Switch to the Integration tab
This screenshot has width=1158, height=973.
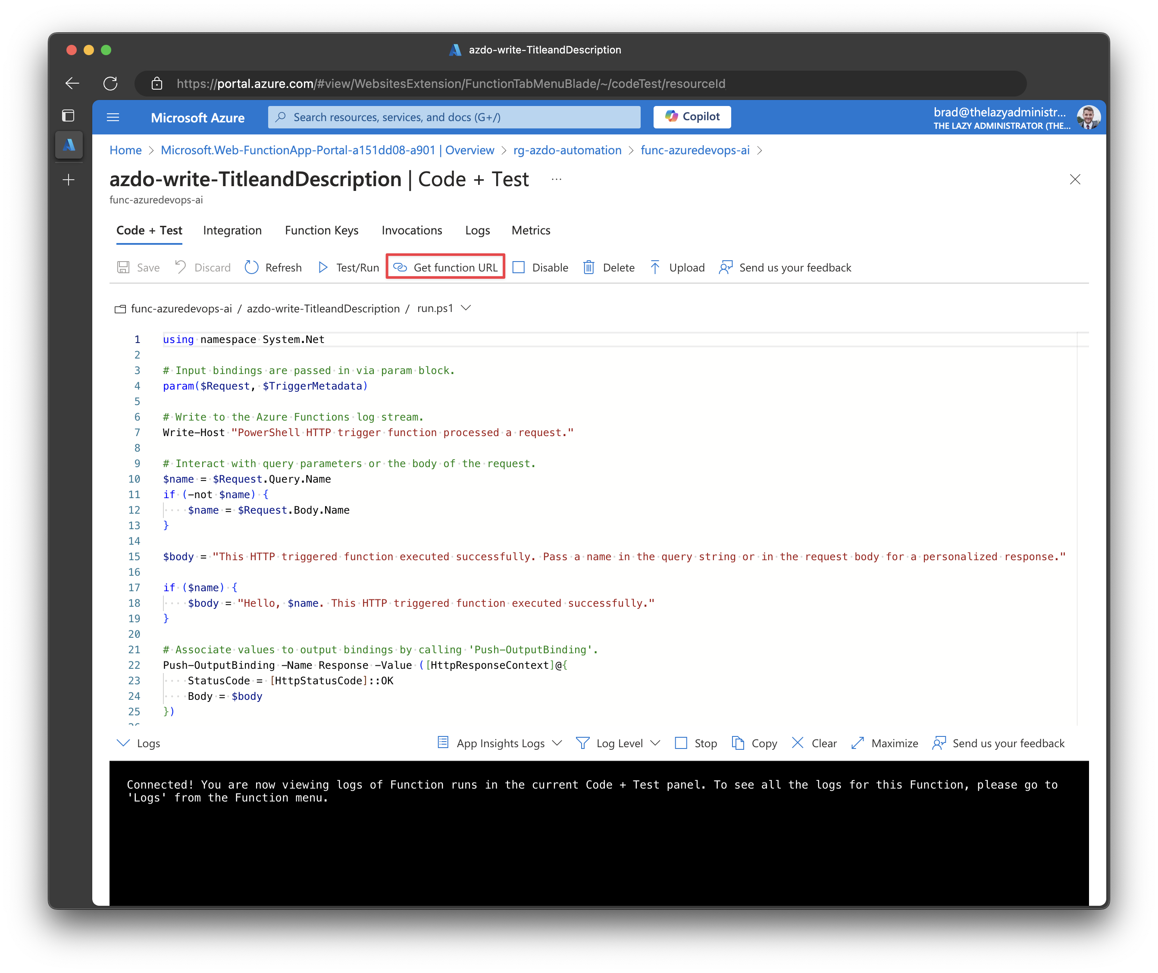coord(232,230)
